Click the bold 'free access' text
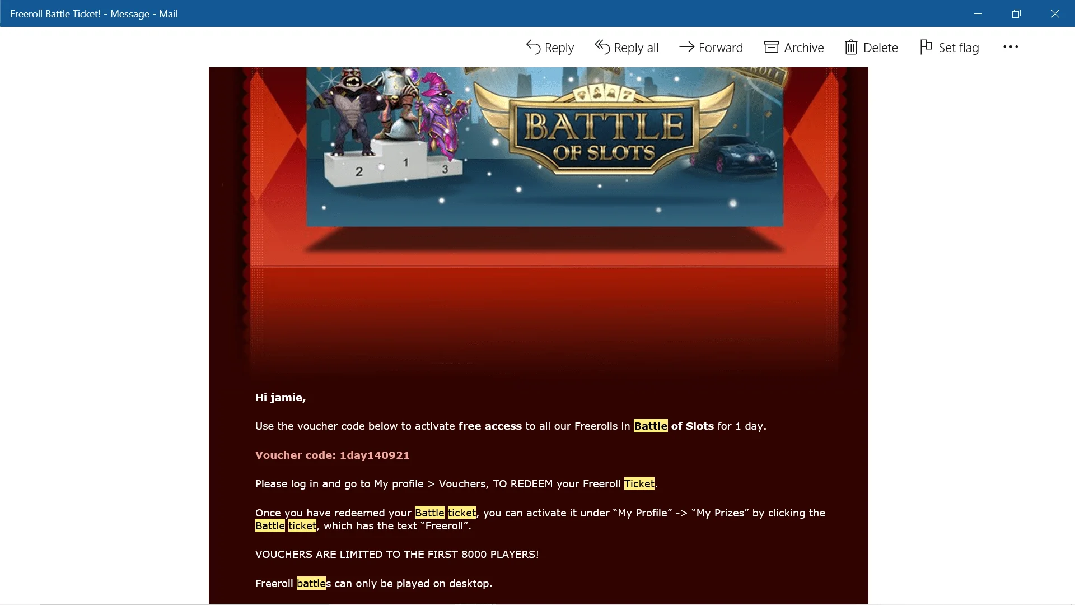The width and height of the screenshot is (1075, 605). click(490, 426)
